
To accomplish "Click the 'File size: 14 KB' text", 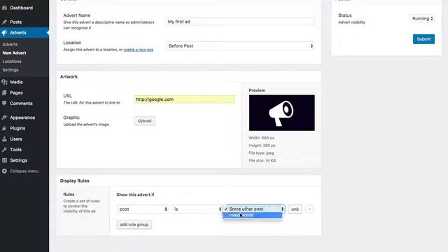I will [x=262, y=160].
